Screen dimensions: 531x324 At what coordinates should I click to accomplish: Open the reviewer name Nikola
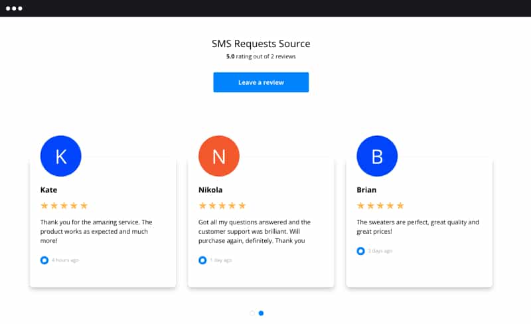(210, 190)
